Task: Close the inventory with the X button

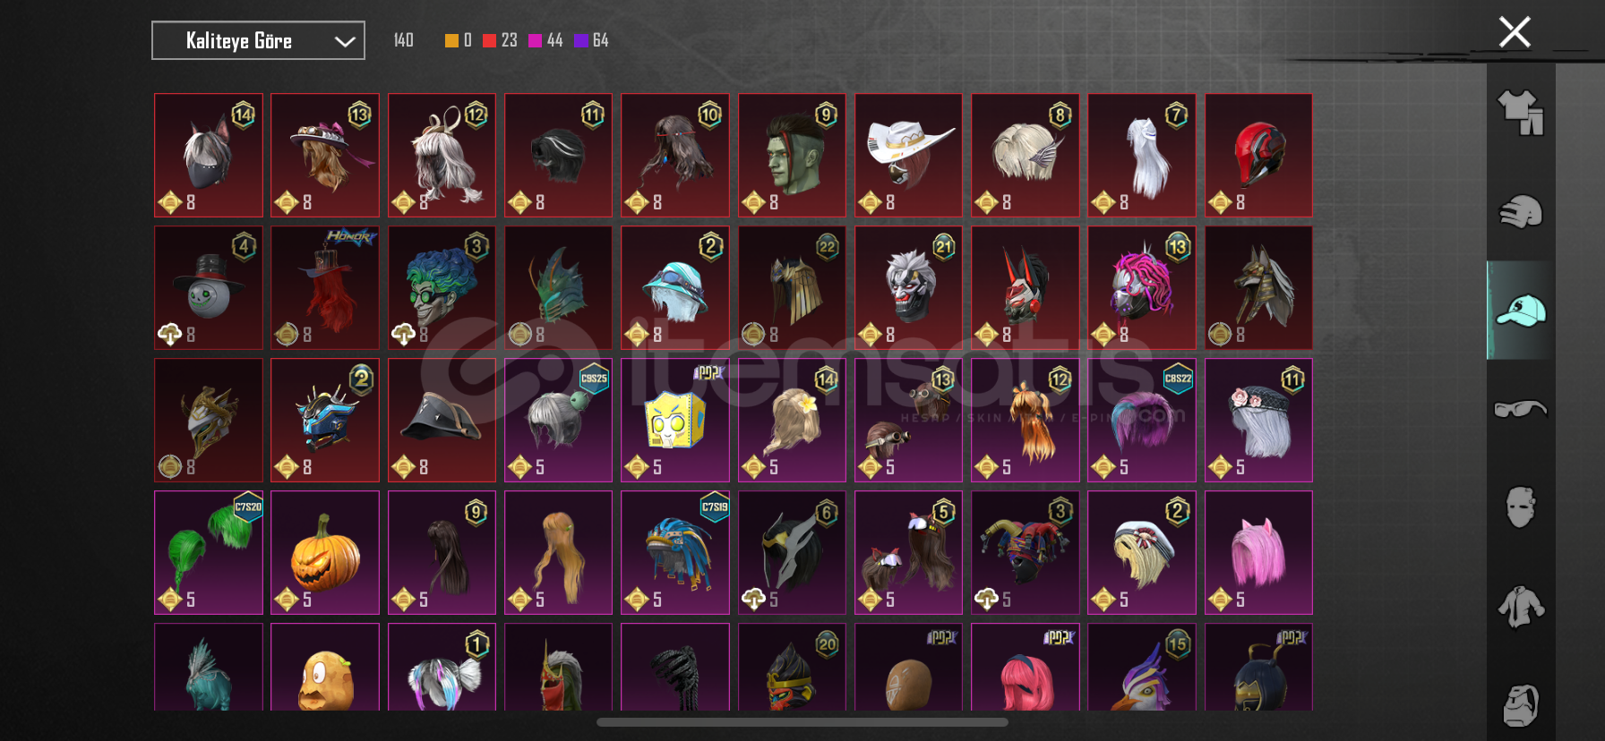Action: coord(1515,32)
